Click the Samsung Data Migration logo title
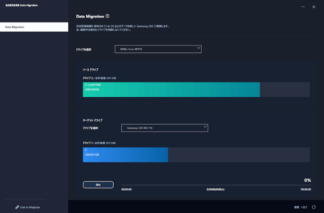 click(x=22, y=5)
